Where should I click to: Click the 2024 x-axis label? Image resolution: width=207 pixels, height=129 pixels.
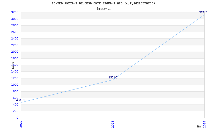click(x=204, y=124)
